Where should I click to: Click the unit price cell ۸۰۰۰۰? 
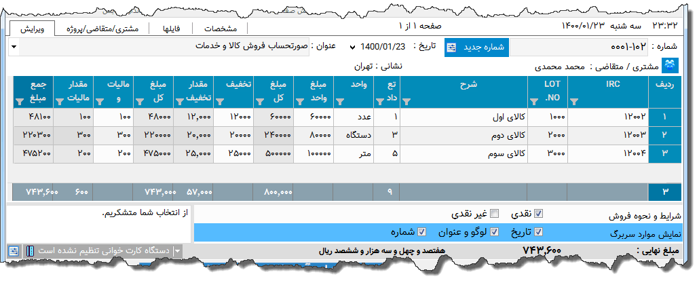coord(314,135)
